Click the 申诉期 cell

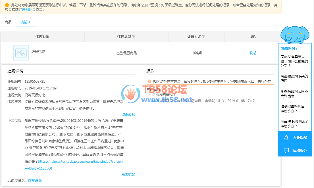196,53
